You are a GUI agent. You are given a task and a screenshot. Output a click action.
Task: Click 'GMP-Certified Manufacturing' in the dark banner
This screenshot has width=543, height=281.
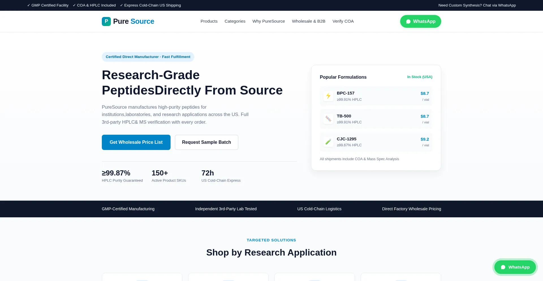128,209
